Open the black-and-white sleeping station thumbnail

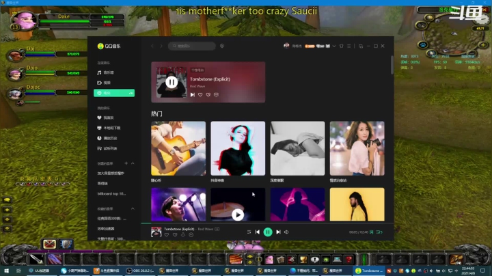click(297, 148)
